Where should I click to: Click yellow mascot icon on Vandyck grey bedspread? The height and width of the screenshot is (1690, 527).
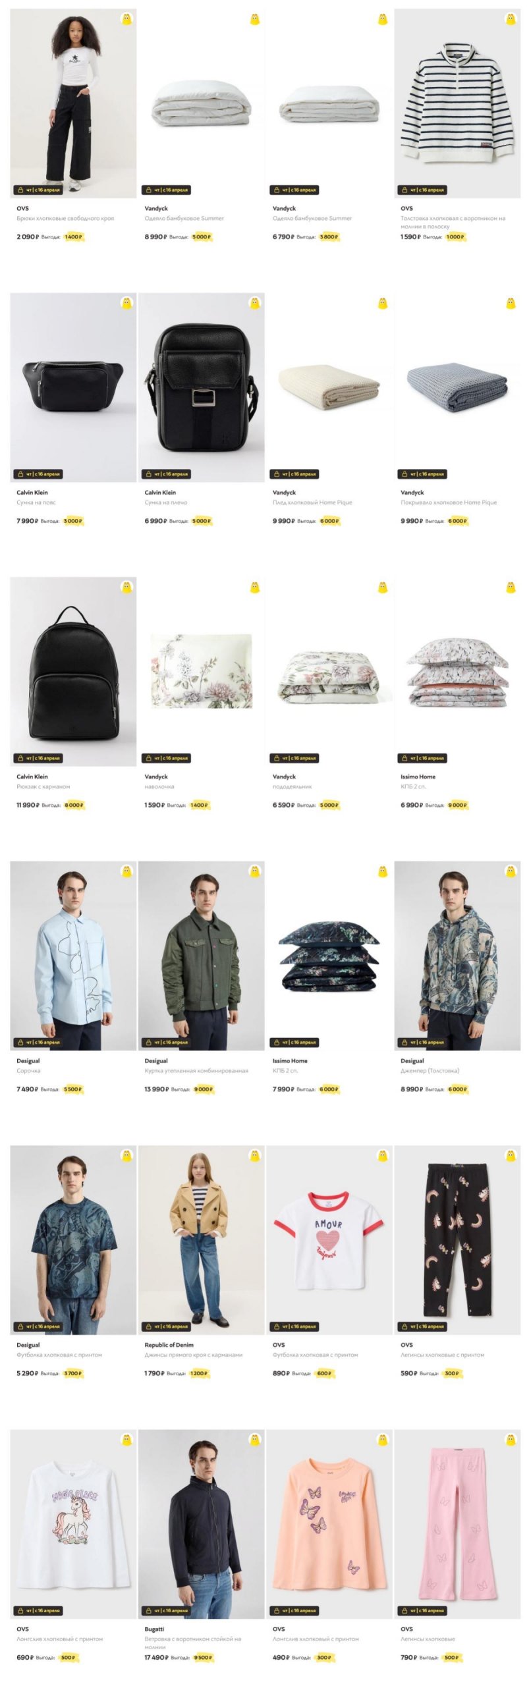(x=511, y=304)
